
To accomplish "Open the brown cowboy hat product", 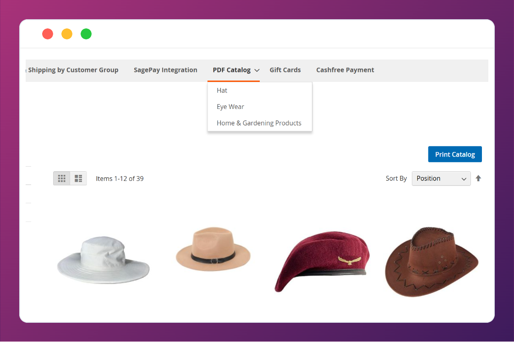I will (432, 262).
